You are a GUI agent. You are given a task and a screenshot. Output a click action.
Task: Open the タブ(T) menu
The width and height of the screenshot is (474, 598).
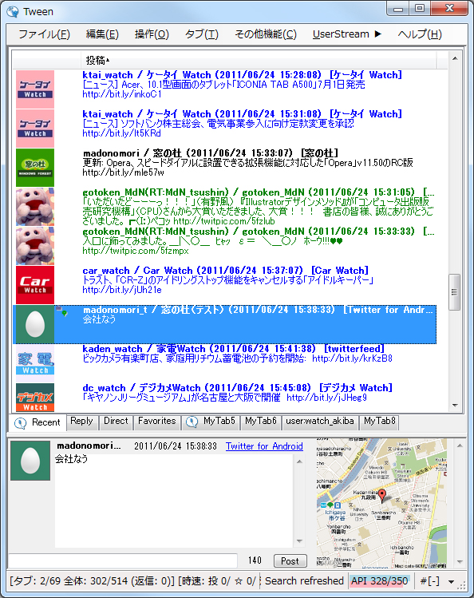(202, 34)
